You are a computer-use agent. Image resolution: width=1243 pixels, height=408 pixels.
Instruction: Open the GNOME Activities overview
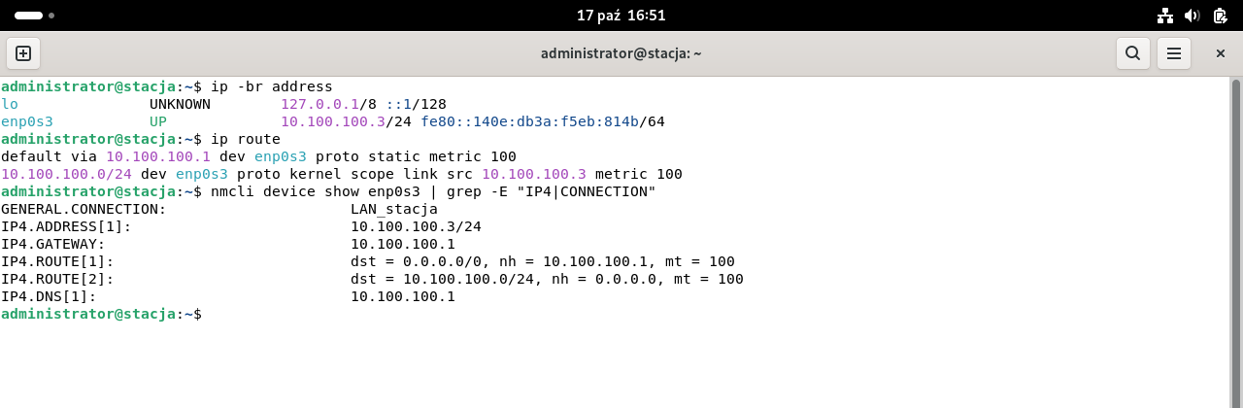click(36, 16)
